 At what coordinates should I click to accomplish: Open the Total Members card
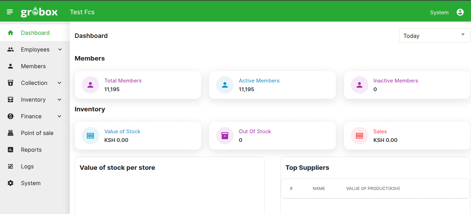click(x=138, y=85)
